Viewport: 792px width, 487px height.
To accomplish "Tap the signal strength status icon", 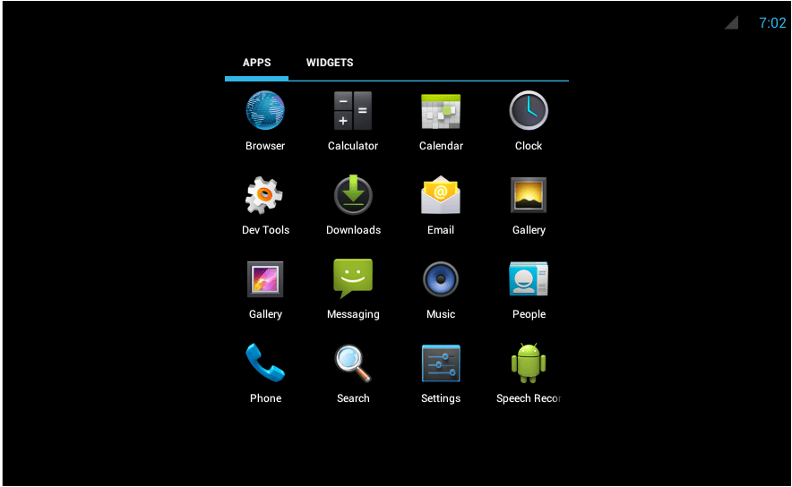I will pyautogui.click(x=731, y=23).
